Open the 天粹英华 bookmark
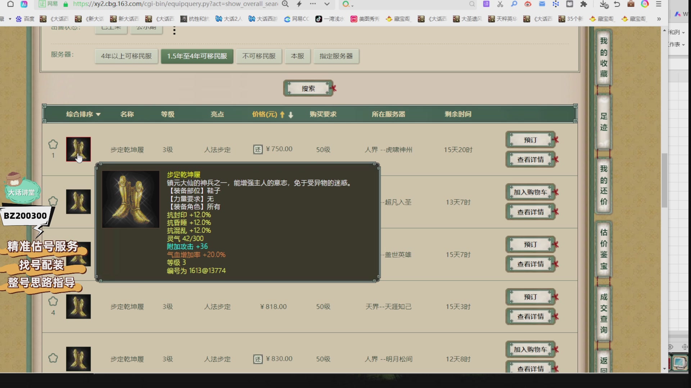 (502, 19)
